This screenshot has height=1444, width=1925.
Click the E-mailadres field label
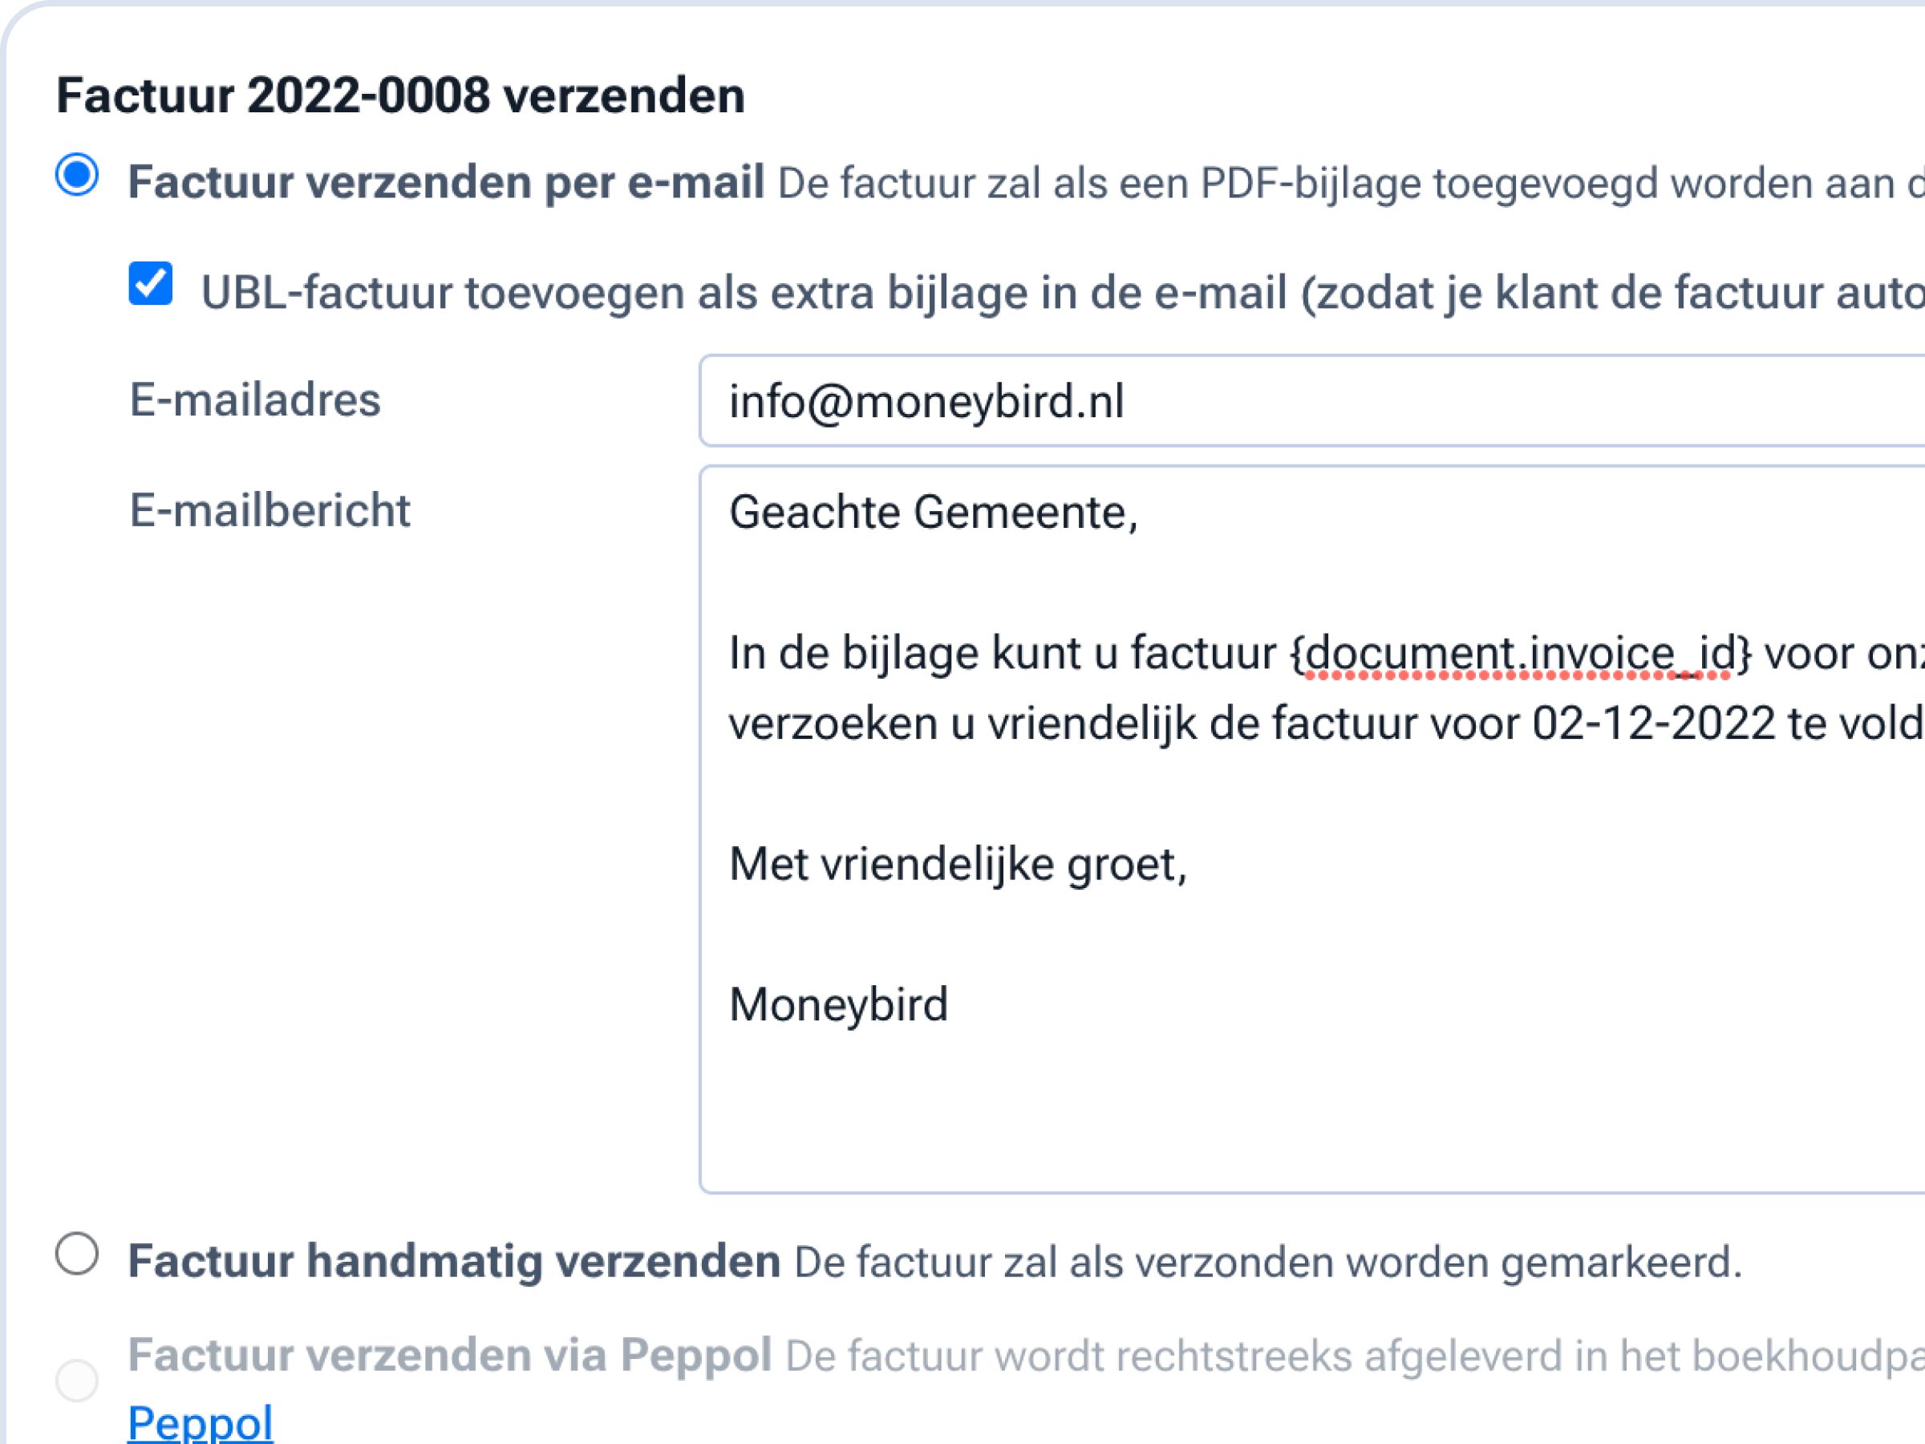pyautogui.click(x=255, y=400)
